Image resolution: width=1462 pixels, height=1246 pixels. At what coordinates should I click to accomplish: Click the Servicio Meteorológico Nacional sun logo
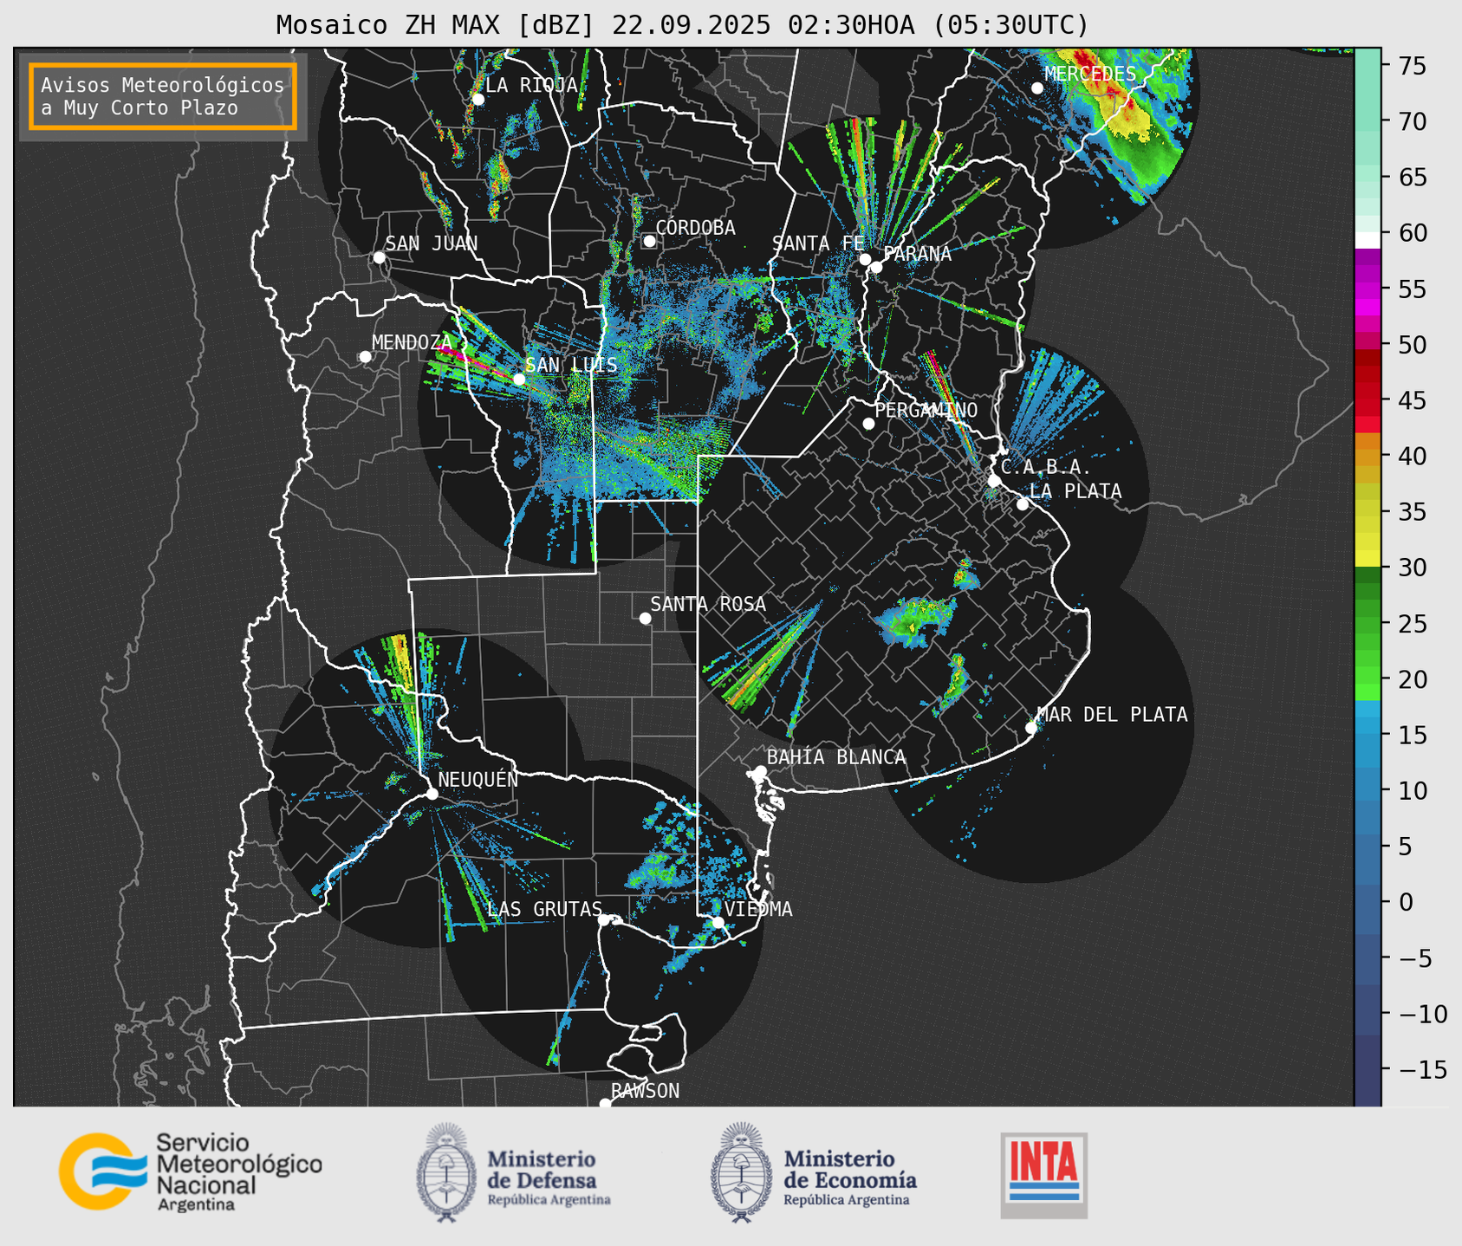point(102,1171)
